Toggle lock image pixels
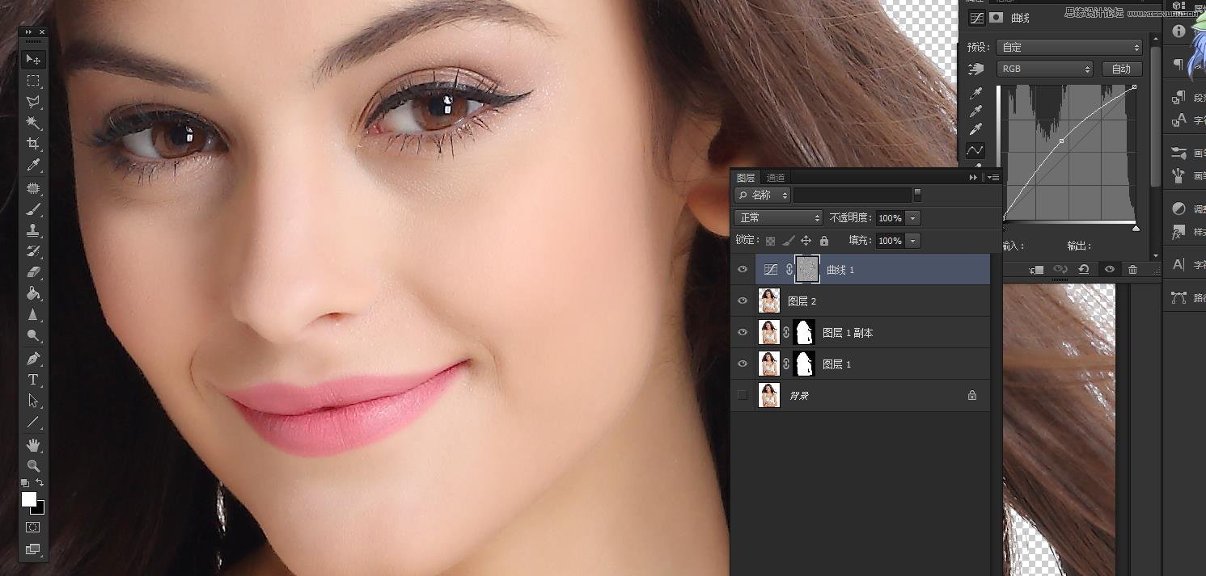This screenshot has width=1206, height=576. point(788,241)
